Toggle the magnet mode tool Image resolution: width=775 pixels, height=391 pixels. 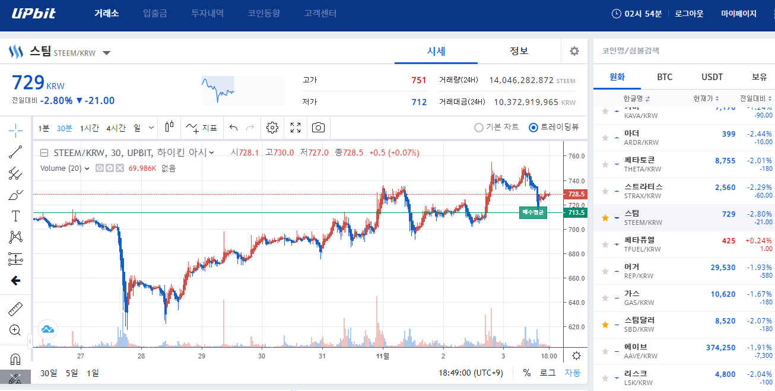pyautogui.click(x=16, y=359)
